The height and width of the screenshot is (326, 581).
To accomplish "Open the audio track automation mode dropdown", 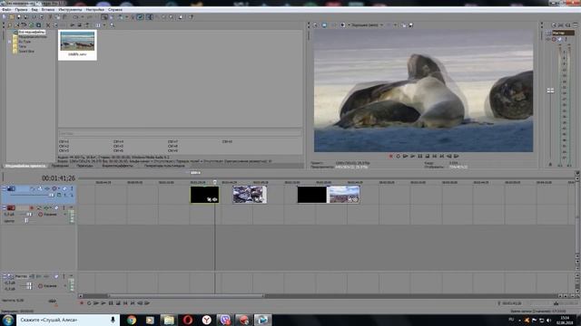I will coord(65,215).
